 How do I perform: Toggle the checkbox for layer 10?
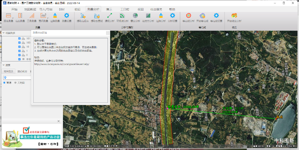(19, 46)
